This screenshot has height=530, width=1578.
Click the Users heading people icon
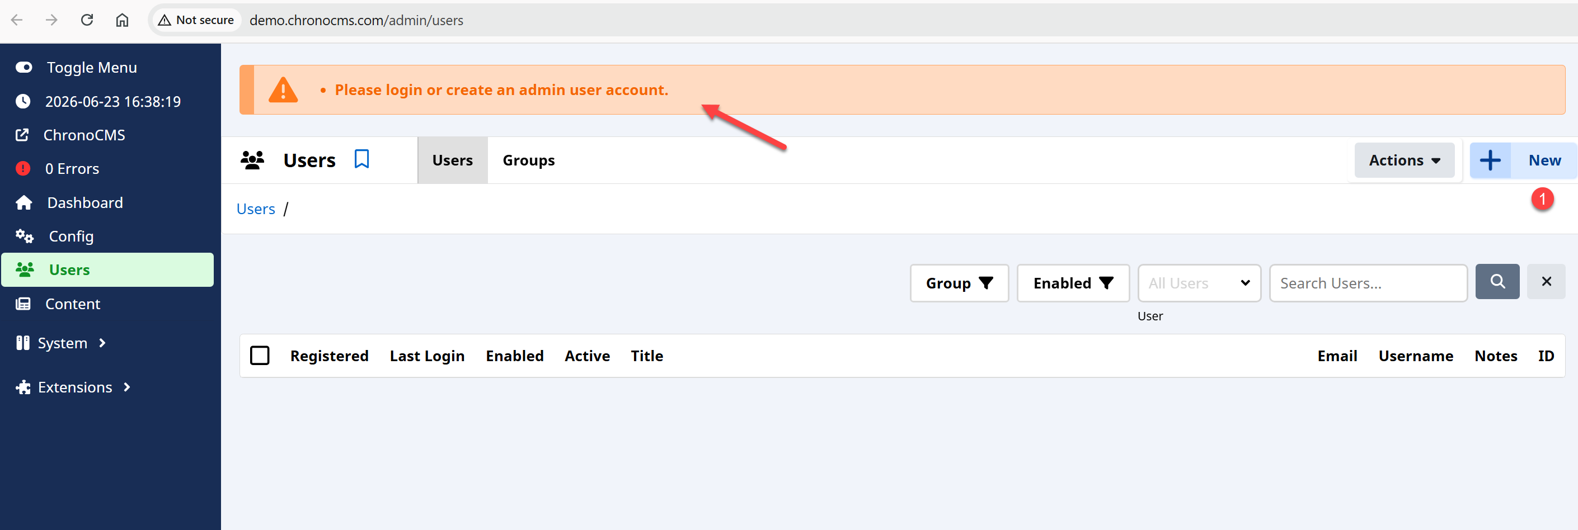click(x=252, y=160)
